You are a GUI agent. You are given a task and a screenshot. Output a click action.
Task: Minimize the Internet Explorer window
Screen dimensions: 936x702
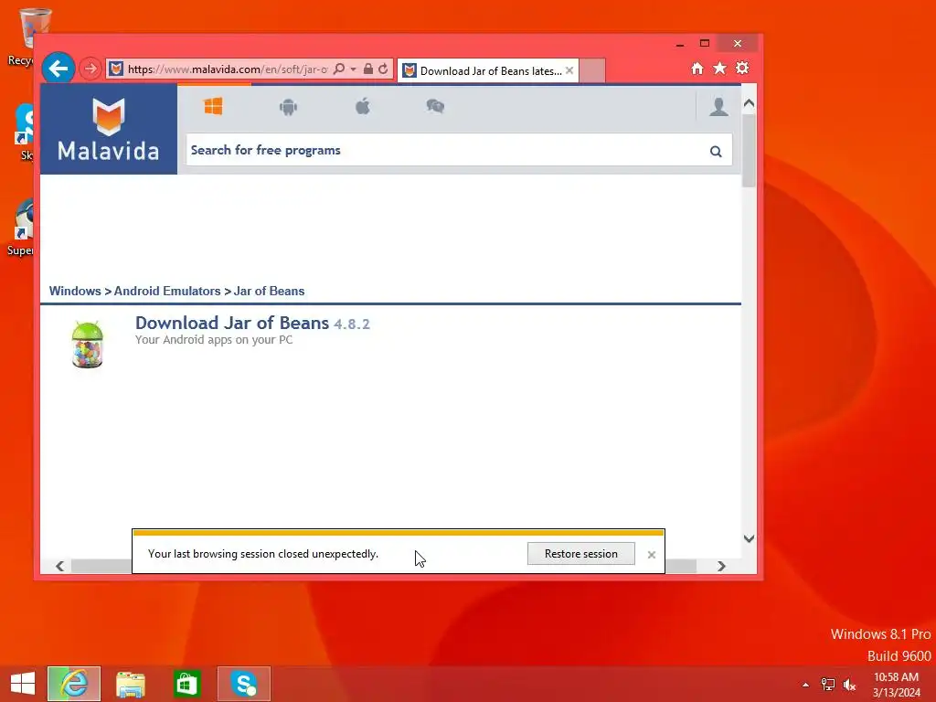click(680, 44)
